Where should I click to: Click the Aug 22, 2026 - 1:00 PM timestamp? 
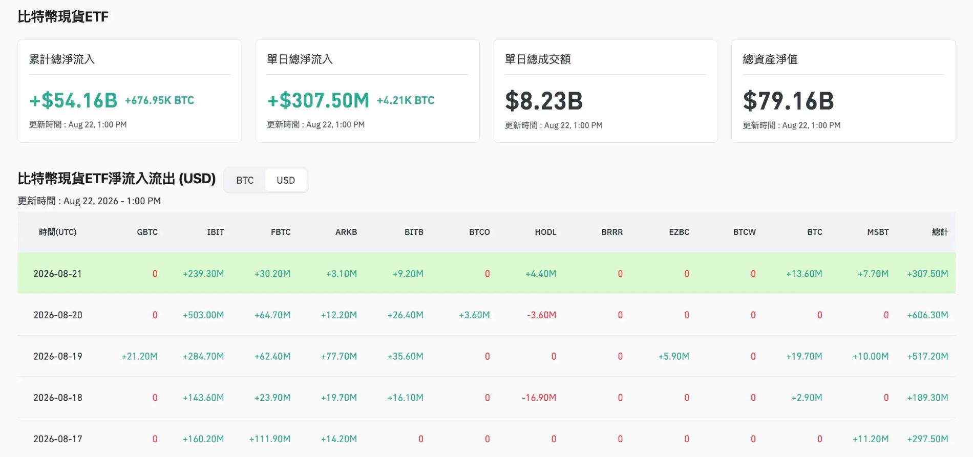click(112, 201)
